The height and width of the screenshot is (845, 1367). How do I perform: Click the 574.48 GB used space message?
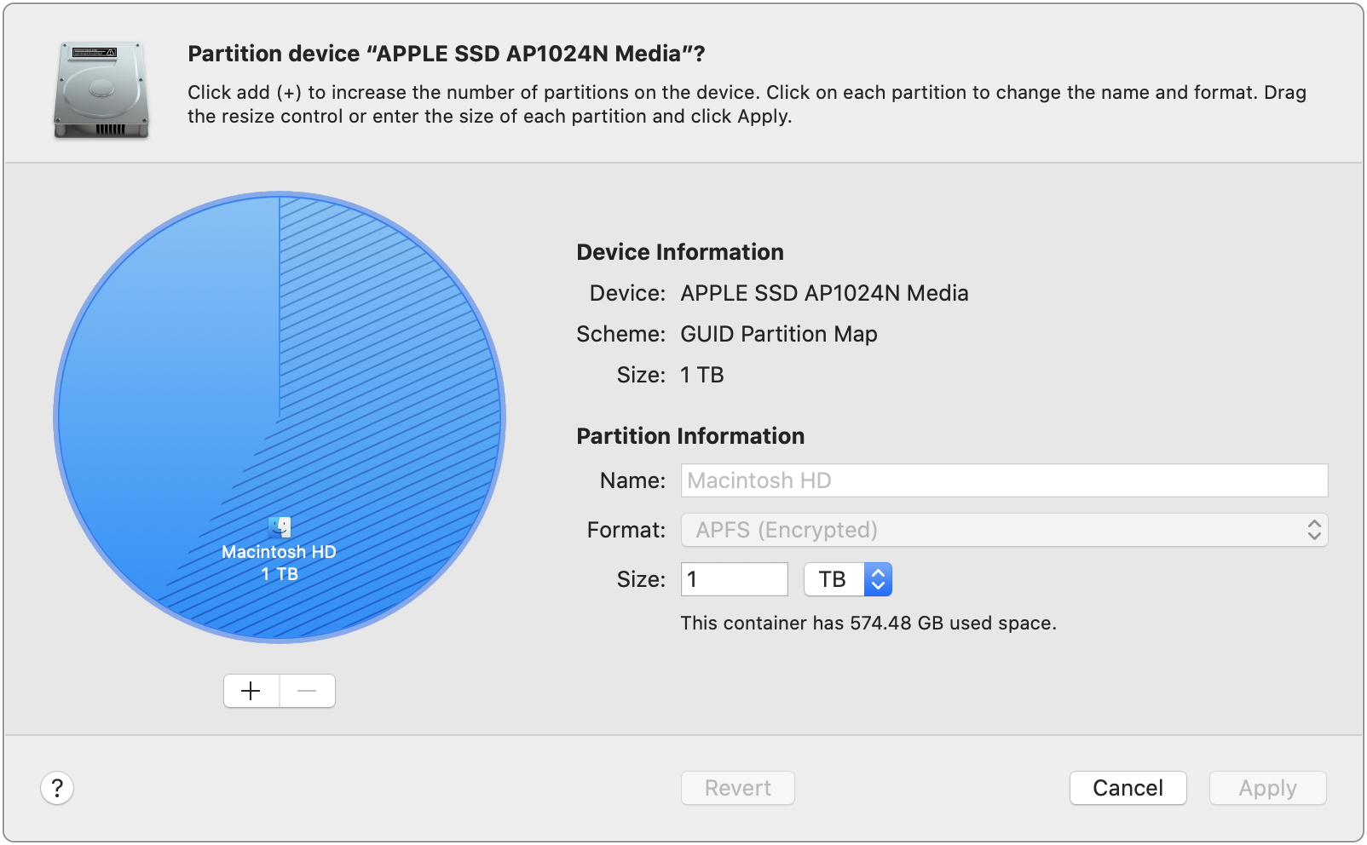(x=868, y=623)
